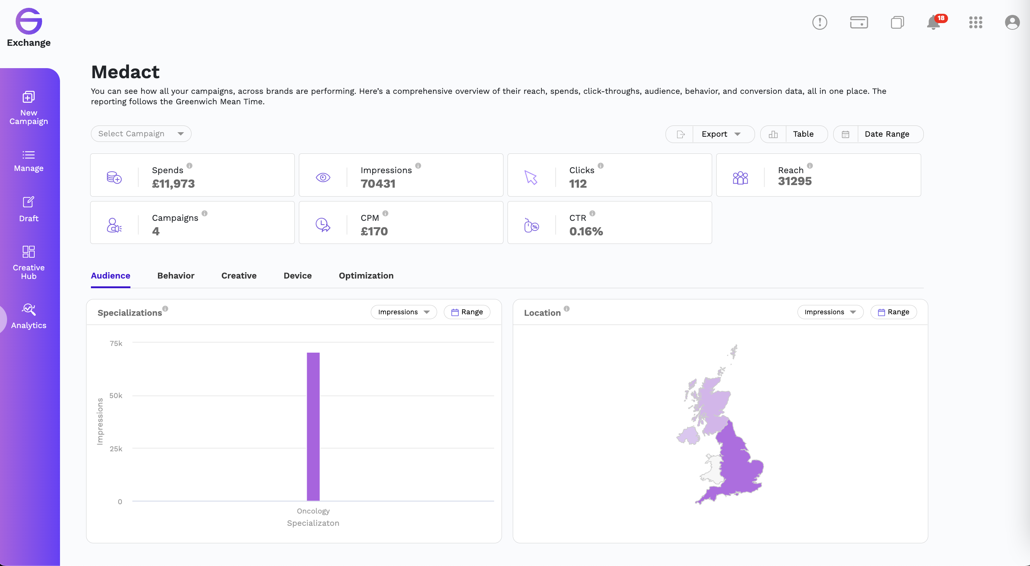Open the wallet card icon in header

click(x=859, y=22)
